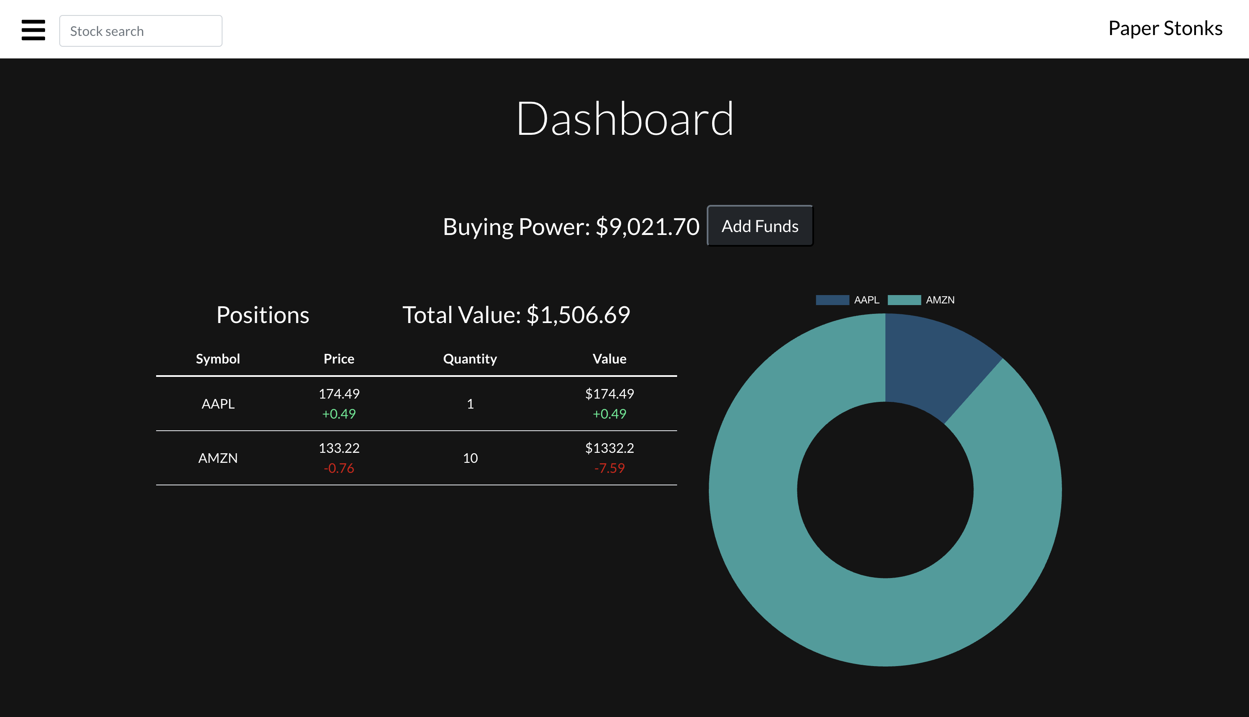Click the Symbol column header
The width and height of the screenshot is (1249, 717).
[218, 358]
